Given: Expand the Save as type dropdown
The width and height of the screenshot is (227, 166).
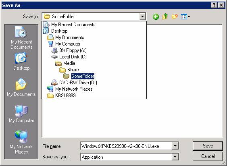Looking at the screenshot, I should [x=175, y=157].
